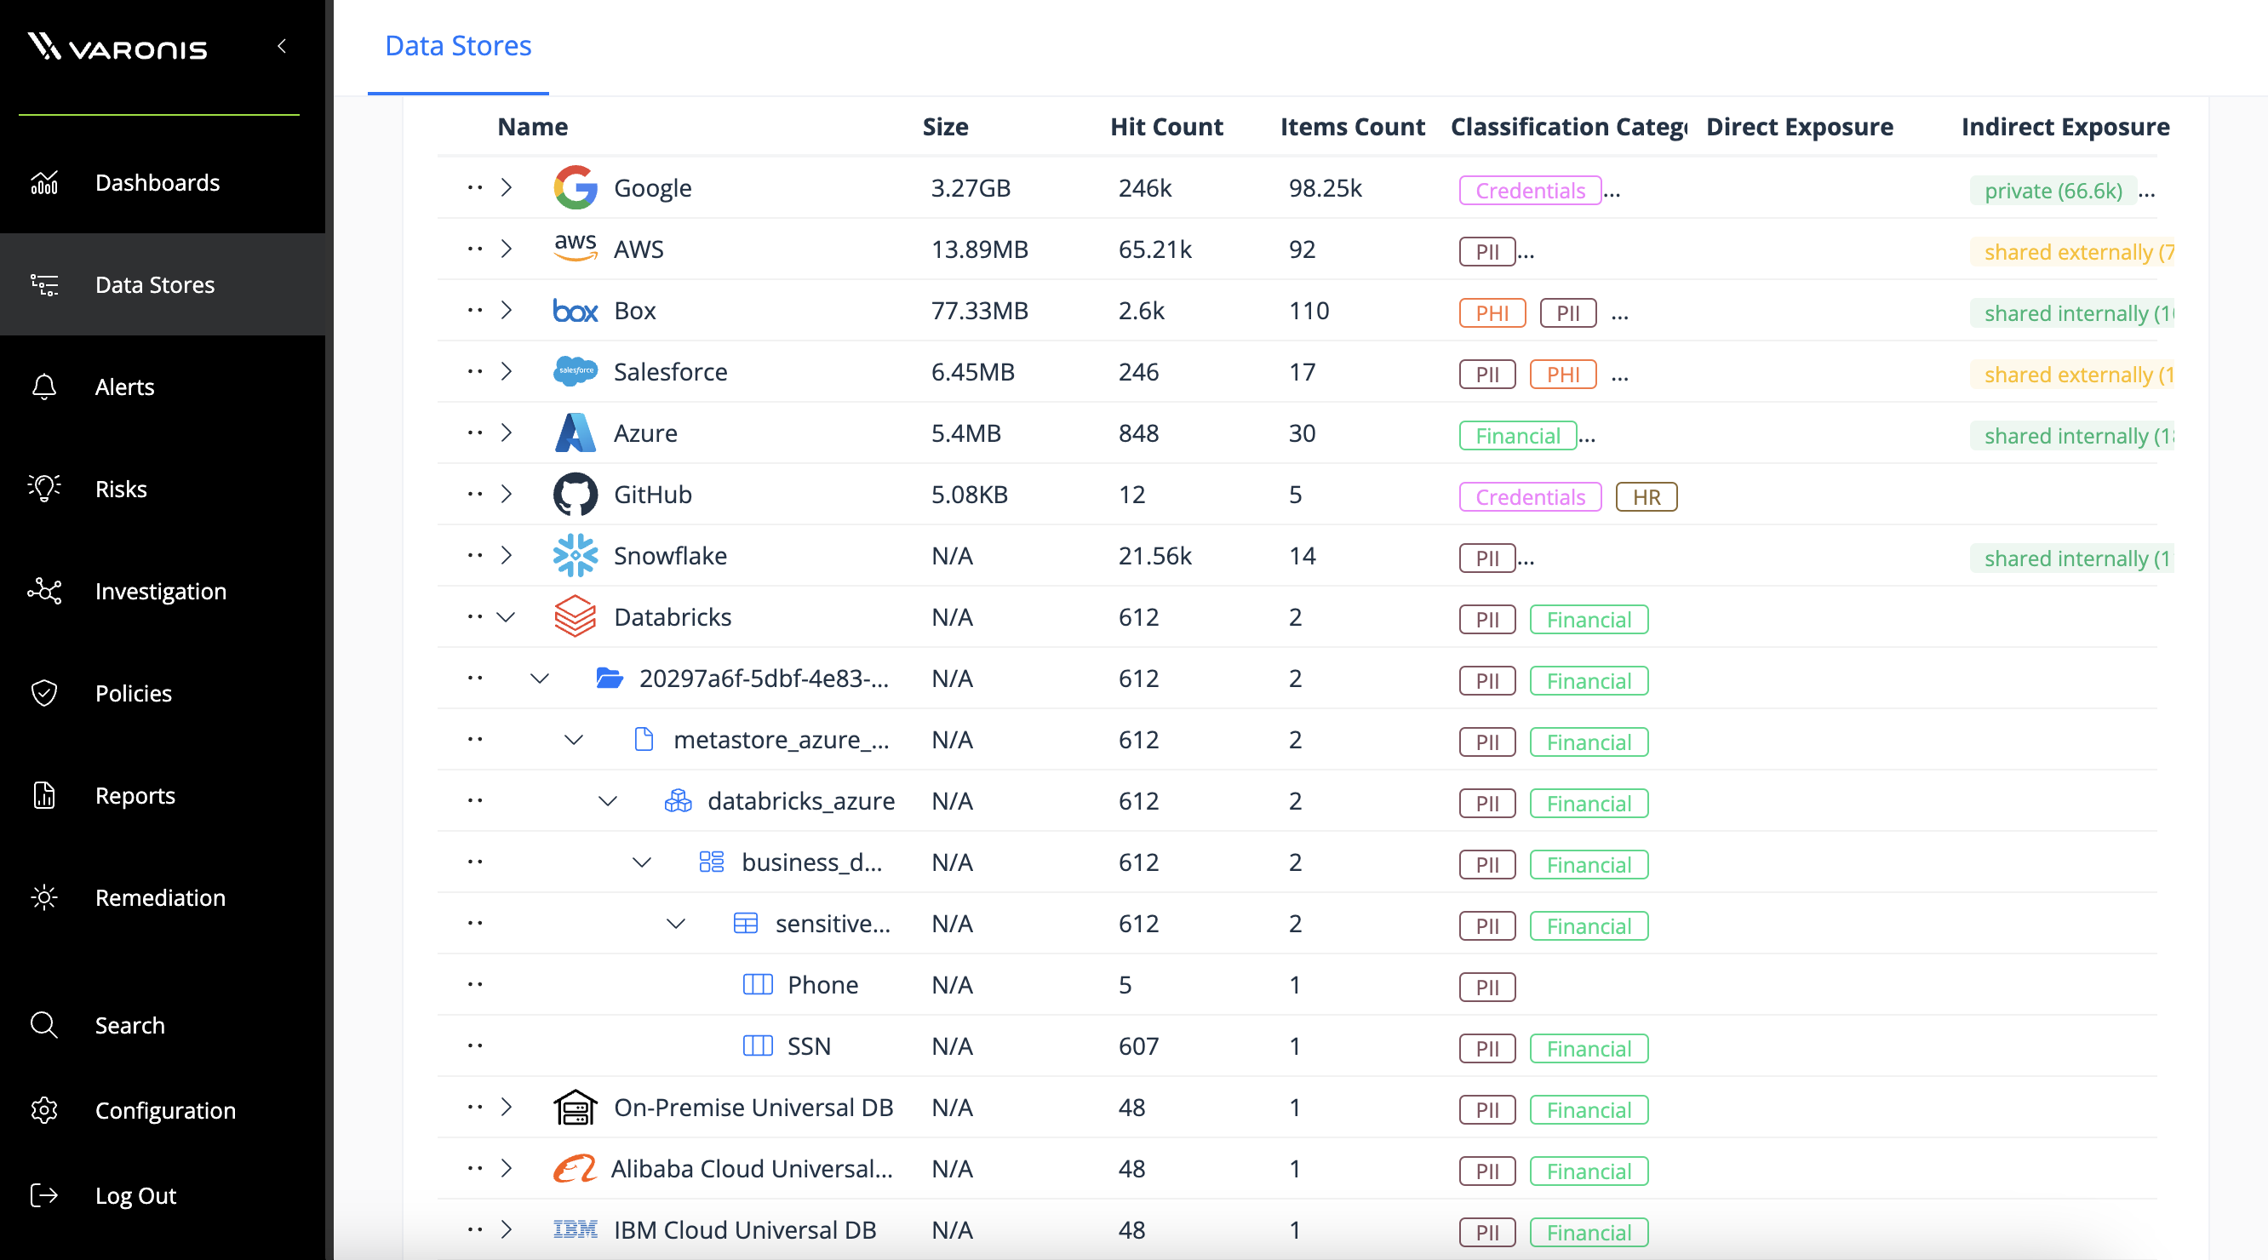The height and width of the screenshot is (1260, 2268).
Task: Sort by the Hit Count column header
Action: [x=1166, y=126]
